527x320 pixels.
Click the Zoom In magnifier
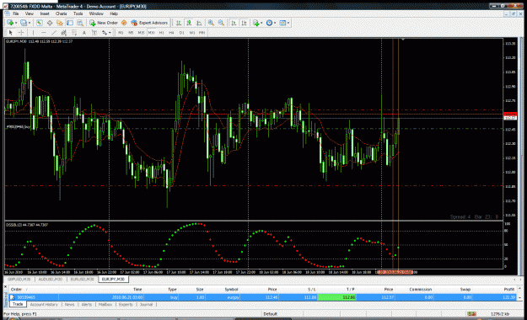tap(211, 23)
